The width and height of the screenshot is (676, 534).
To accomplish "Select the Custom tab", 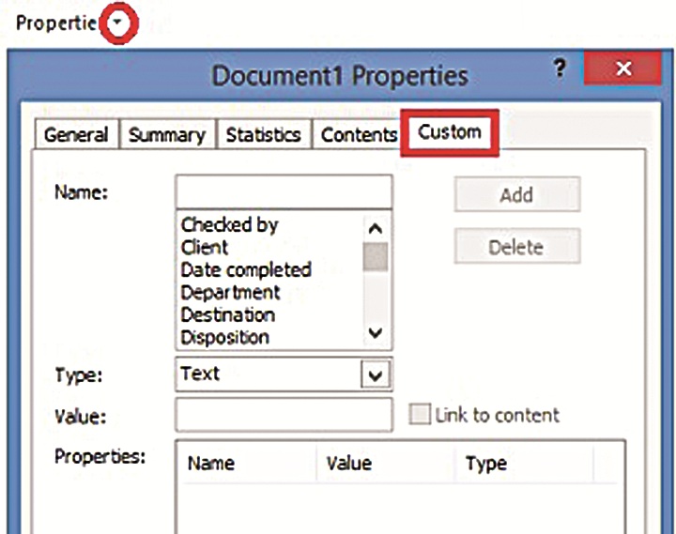I will (x=450, y=132).
